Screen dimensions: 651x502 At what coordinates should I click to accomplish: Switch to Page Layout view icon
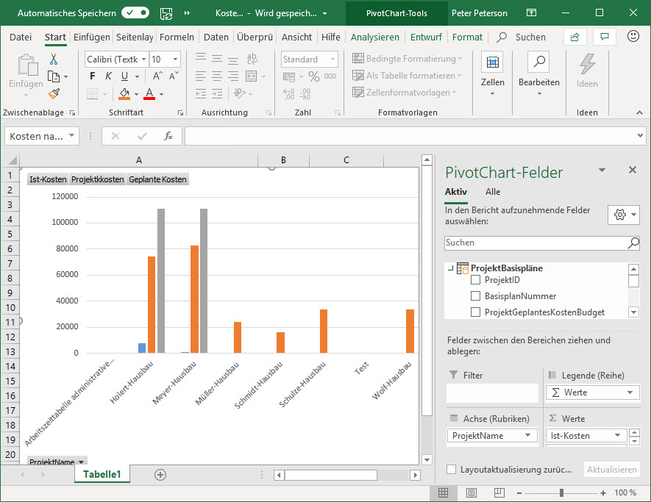coord(472,492)
